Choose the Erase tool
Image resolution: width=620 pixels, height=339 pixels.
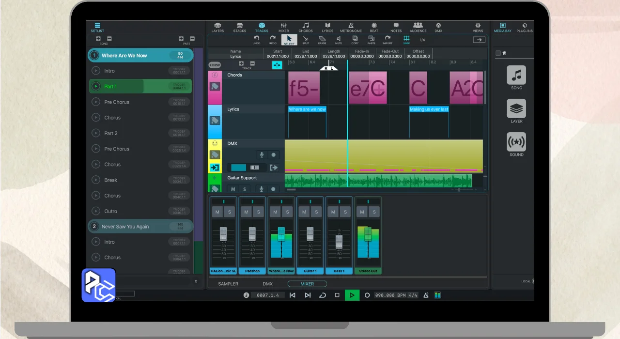(322, 39)
